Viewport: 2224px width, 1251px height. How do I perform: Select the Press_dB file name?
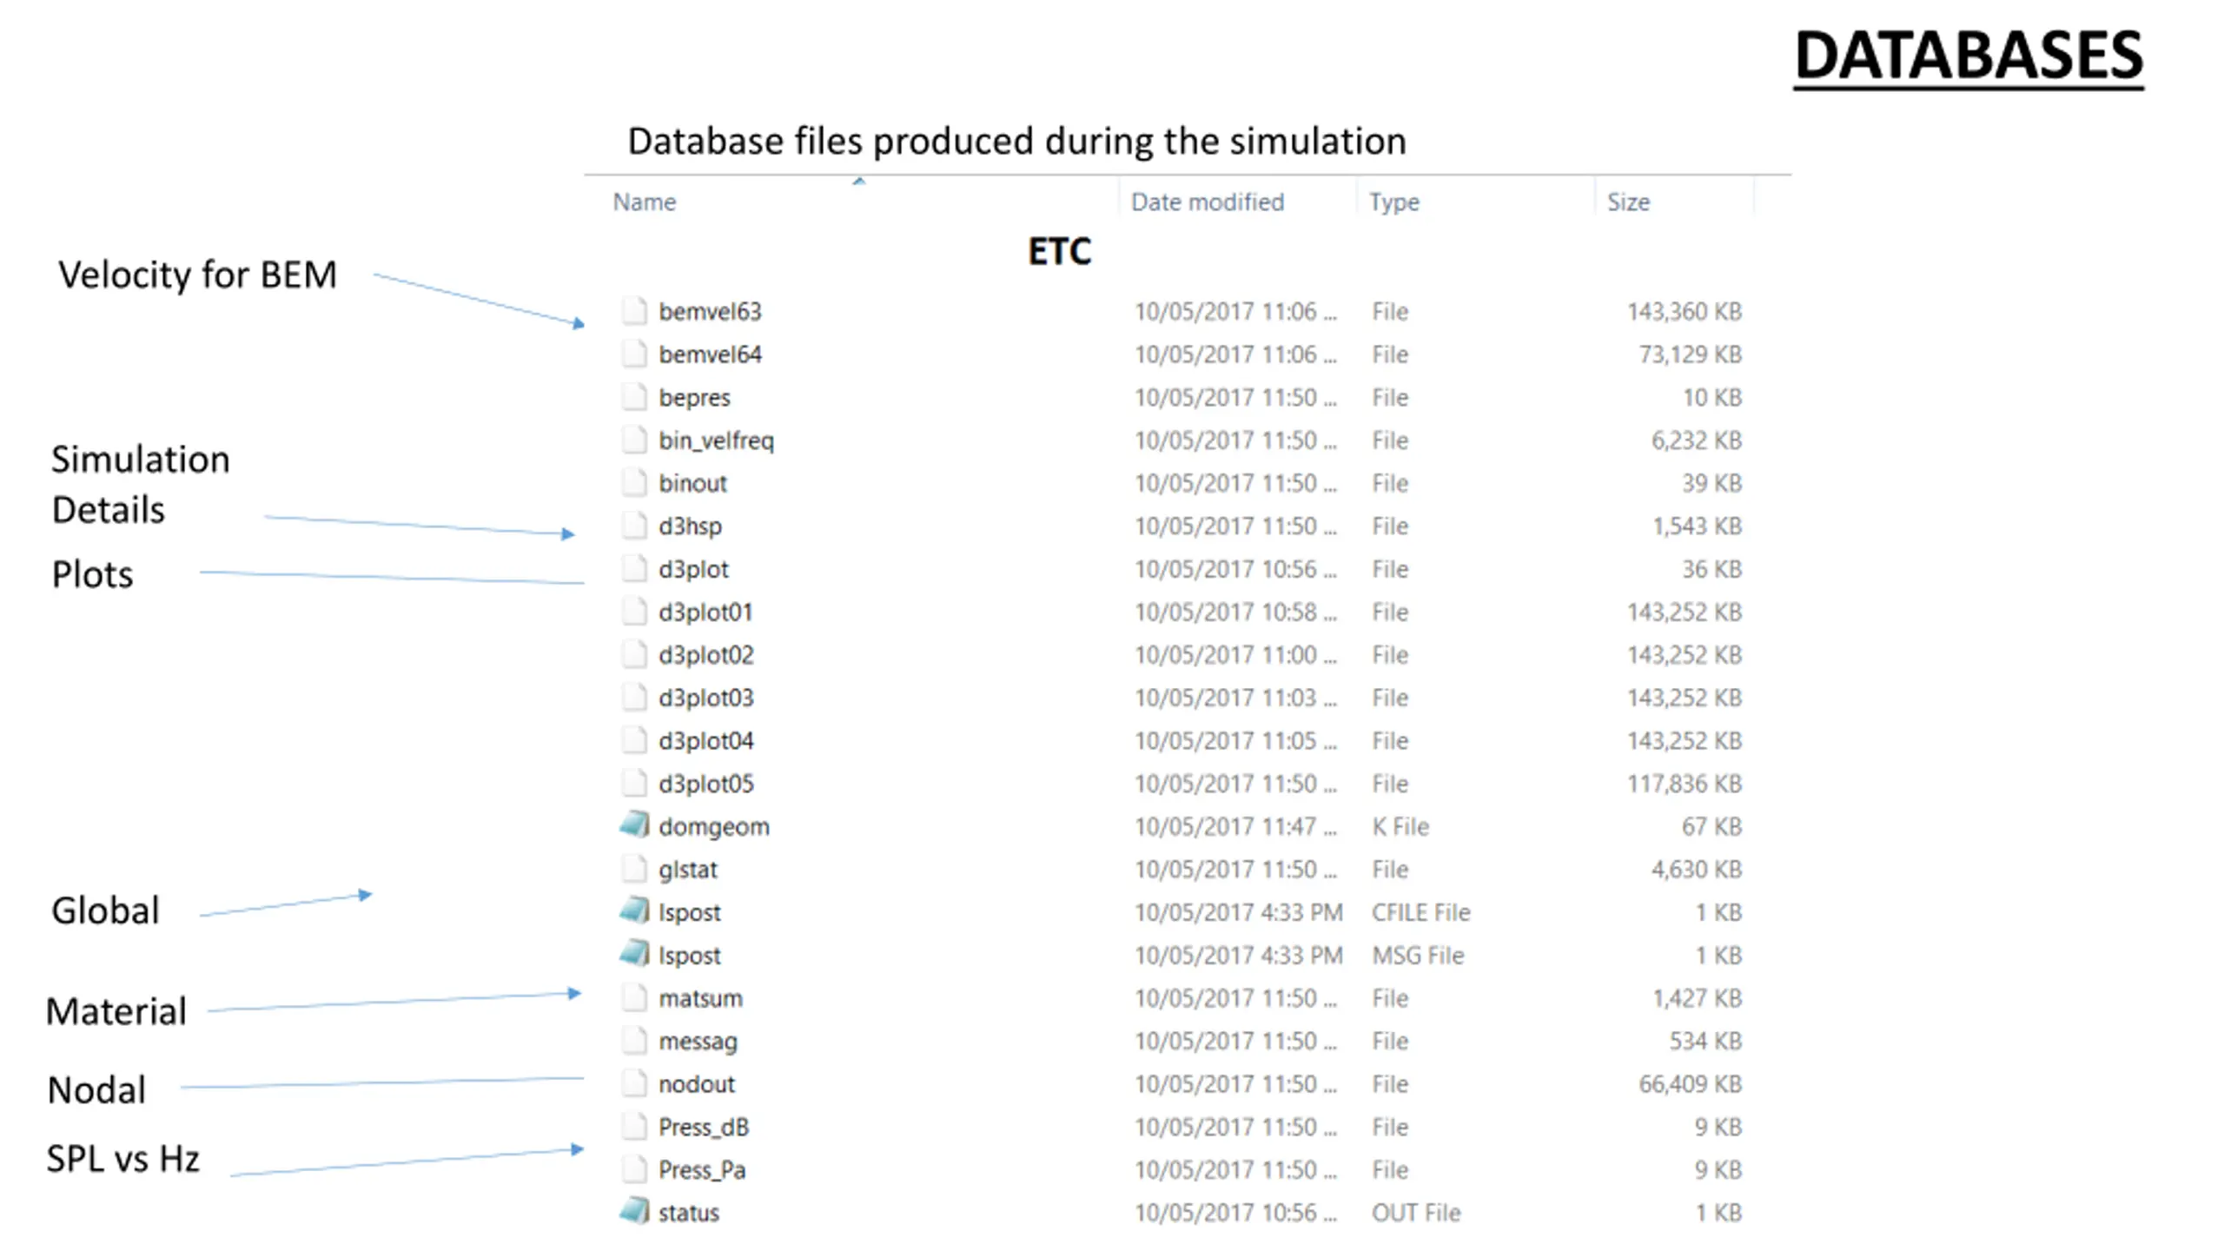coord(703,1127)
